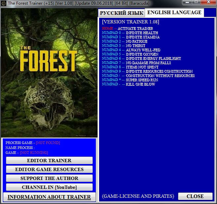Viewport: 217px width, 204px height.
Task: Click the [VERSION TRAINER 1.08] header text
Action: 130,22
